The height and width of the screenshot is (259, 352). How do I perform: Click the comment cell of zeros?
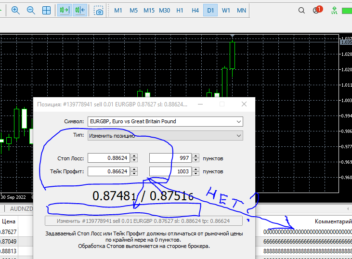point(308,232)
